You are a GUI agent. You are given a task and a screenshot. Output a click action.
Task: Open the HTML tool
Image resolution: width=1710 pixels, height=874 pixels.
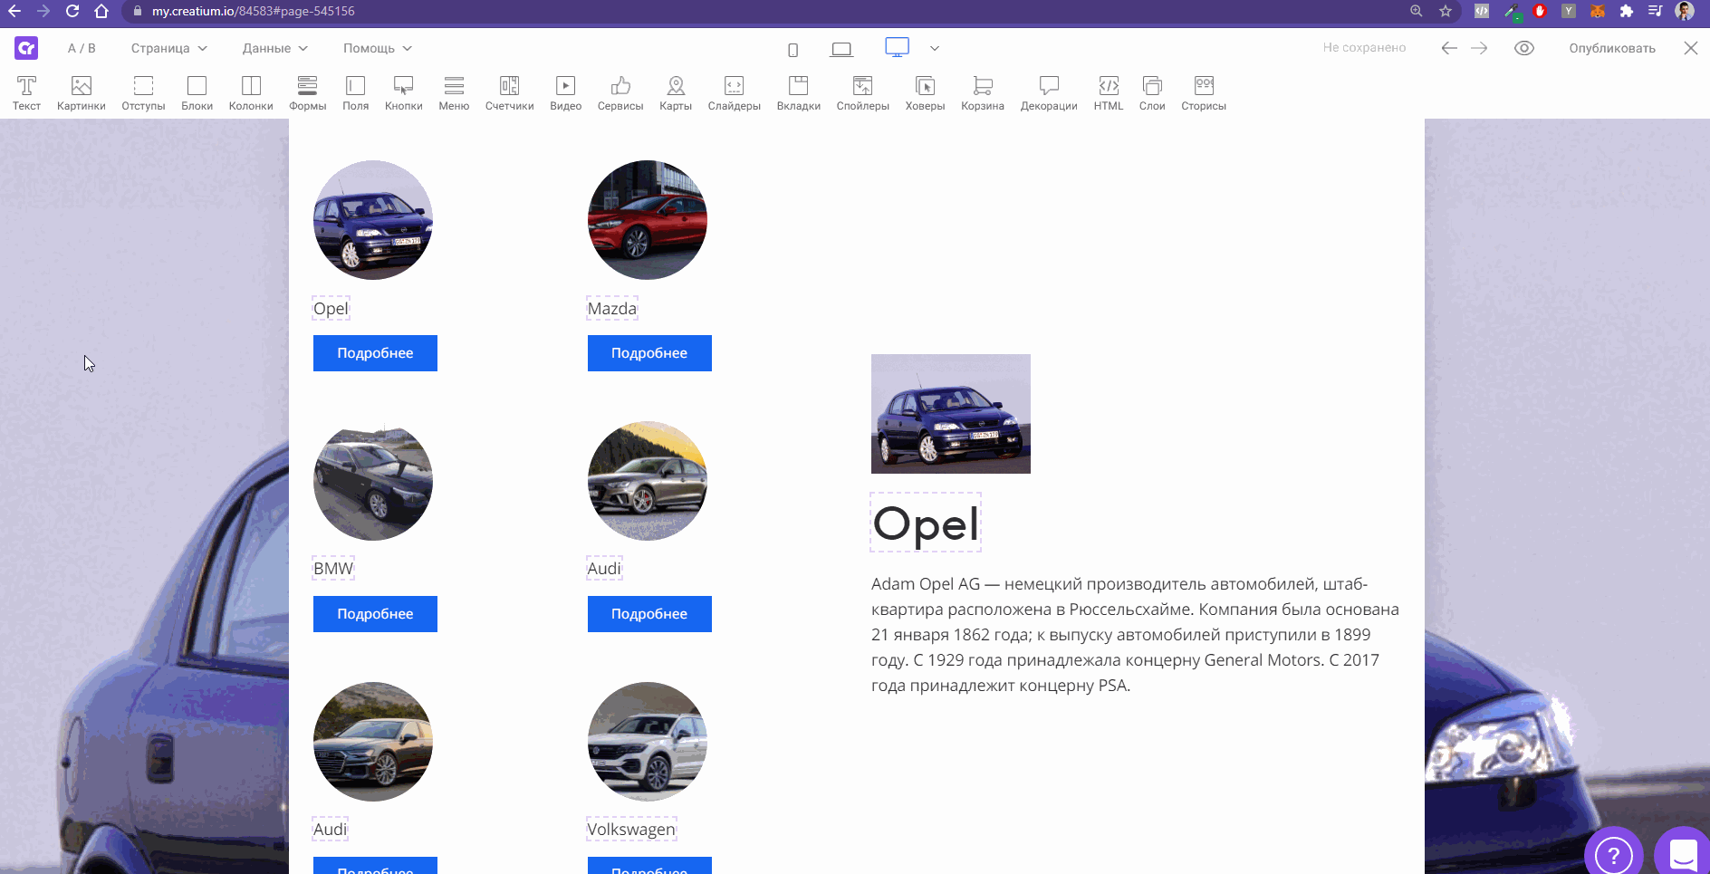(x=1109, y=93)
